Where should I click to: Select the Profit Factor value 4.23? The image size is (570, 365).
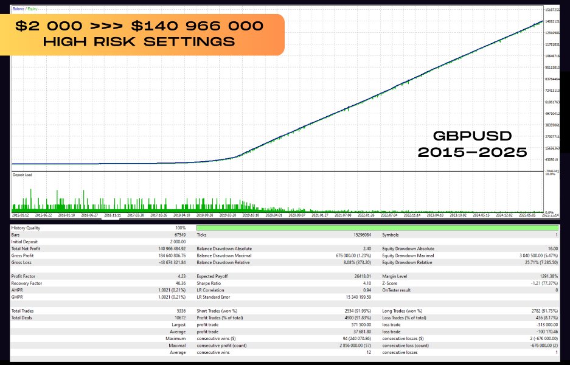[x=183, y=276]
